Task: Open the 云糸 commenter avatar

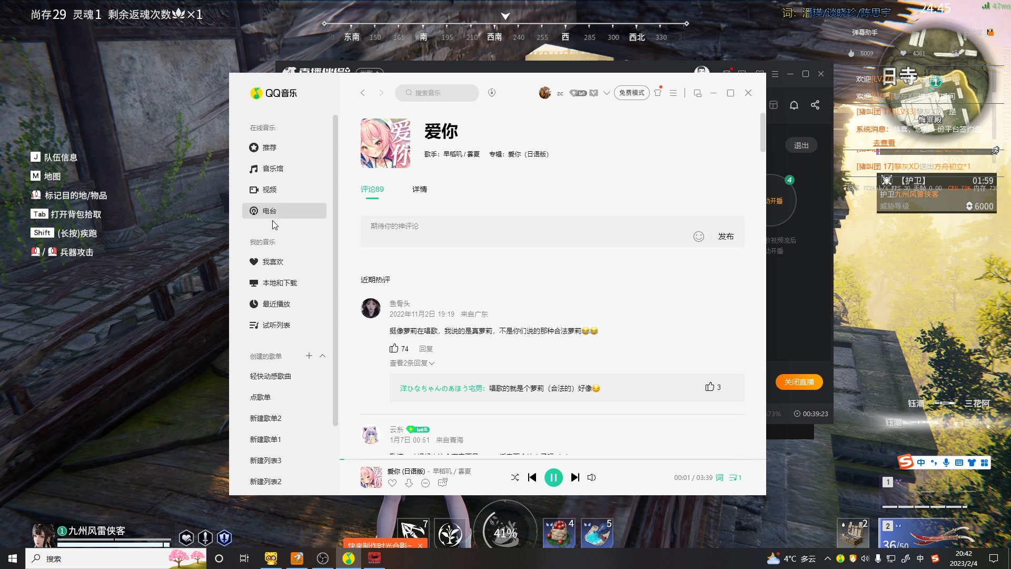Action: (371, 434)
